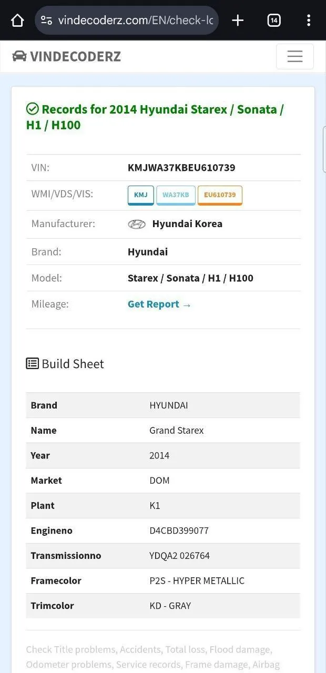The height and width of the screenshot is (673, 326).
Task: Click the Market value DOM
Action: click(159, 481)
